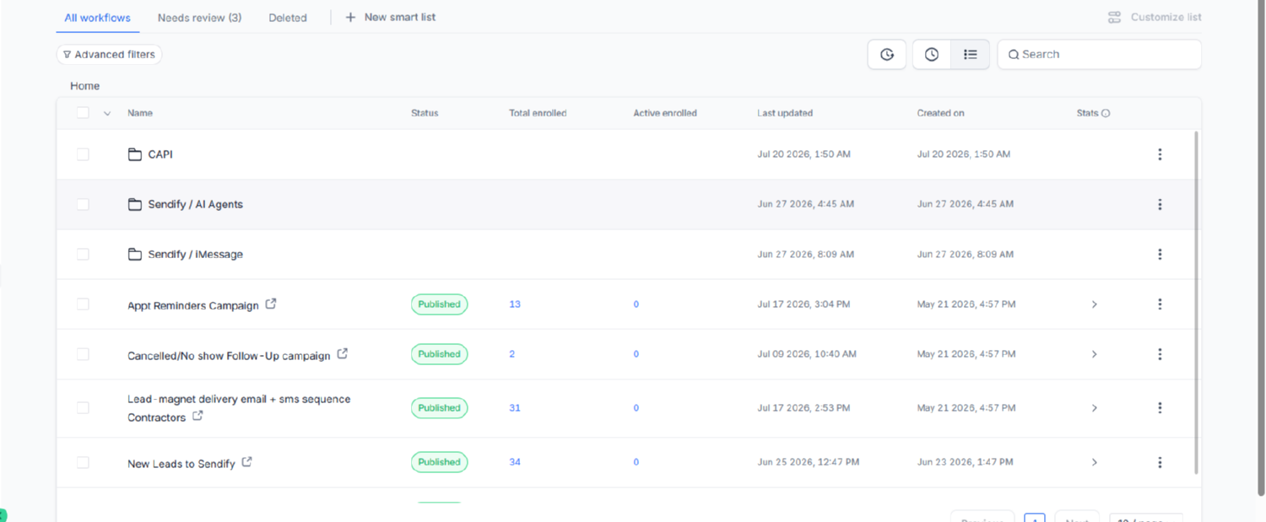This screenshot has height=522, width=1266.
Task: Open the Sendify / AI Agents folder icon
Action: click(x=134, y=204)
